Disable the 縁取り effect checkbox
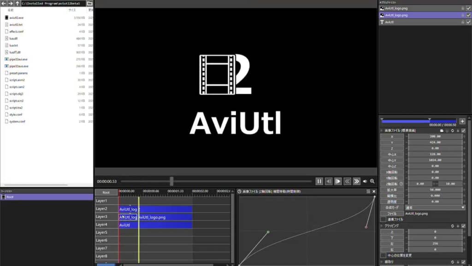Screen dimensions: 472x266 click(x=464, y=262)
